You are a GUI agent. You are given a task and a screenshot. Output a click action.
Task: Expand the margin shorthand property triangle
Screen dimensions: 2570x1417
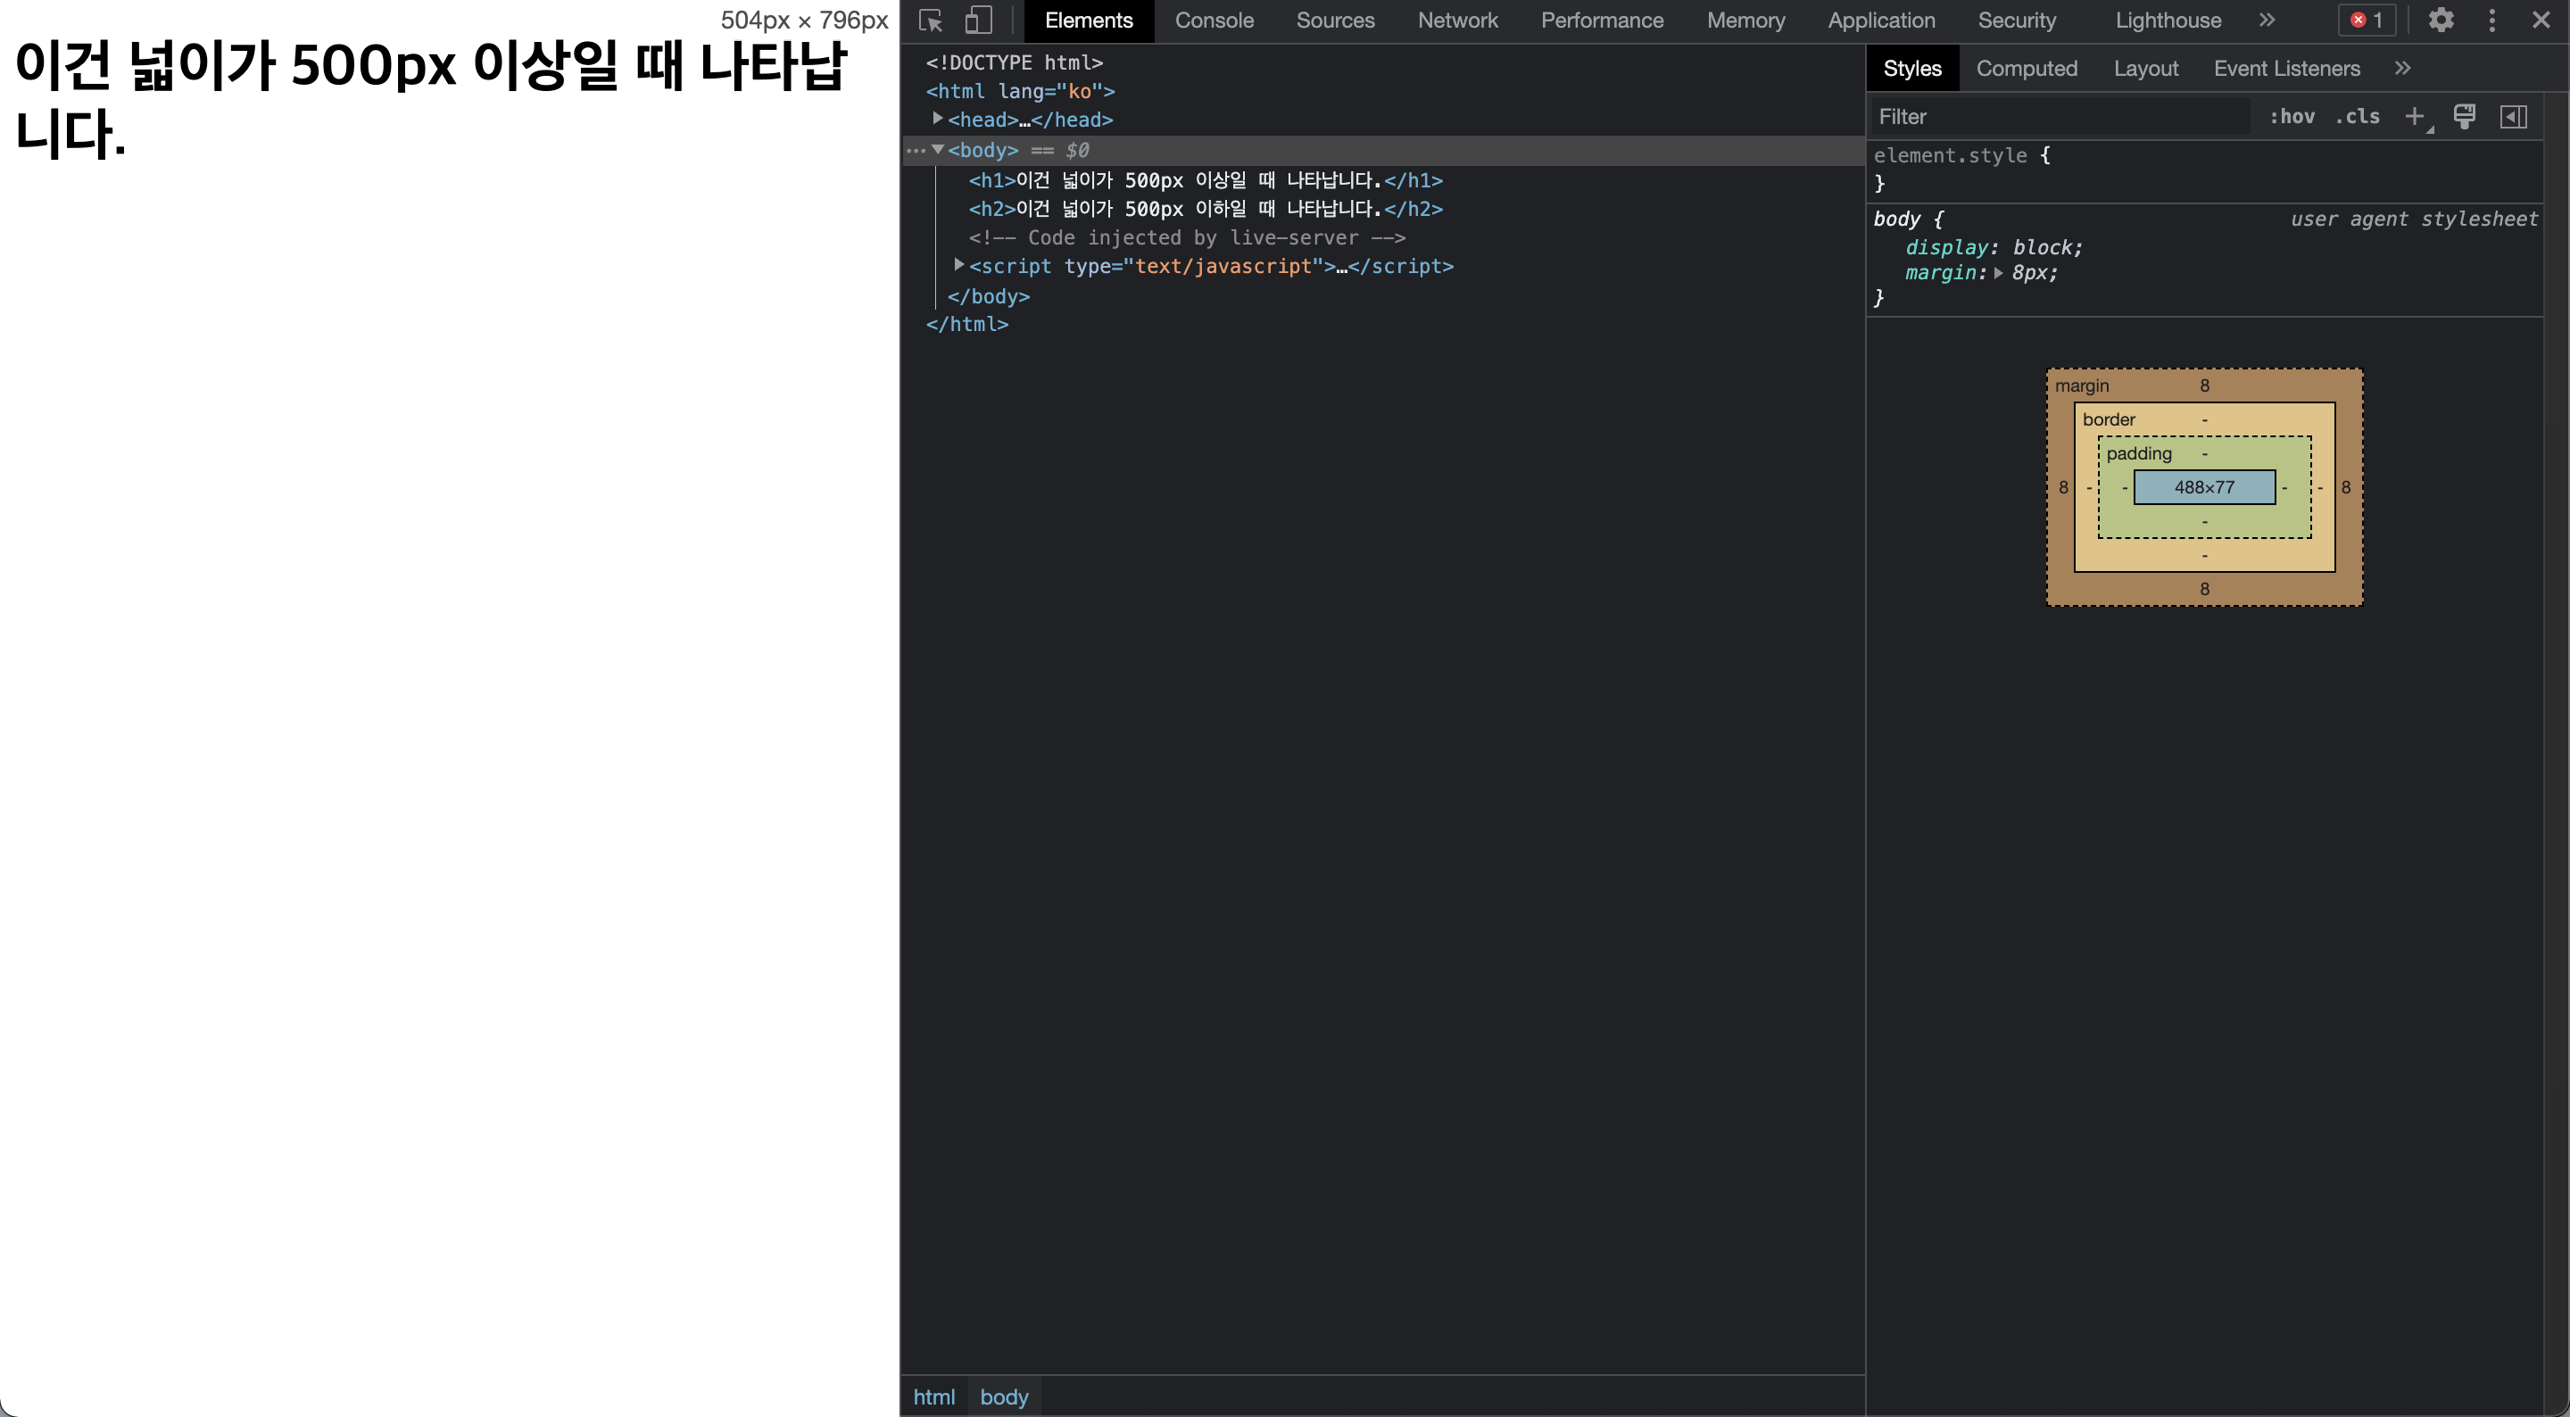1998,273
